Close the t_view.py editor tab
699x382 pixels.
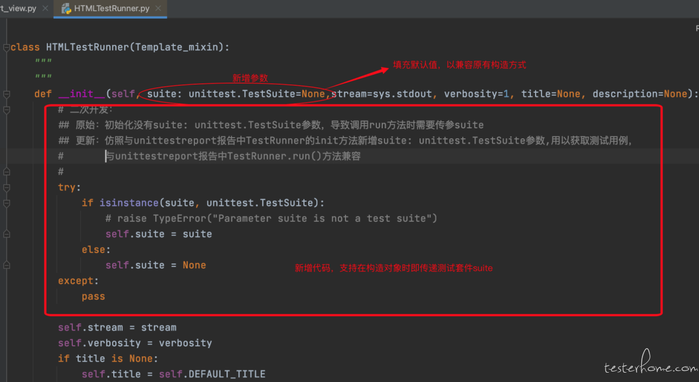[x=45, y=9]
